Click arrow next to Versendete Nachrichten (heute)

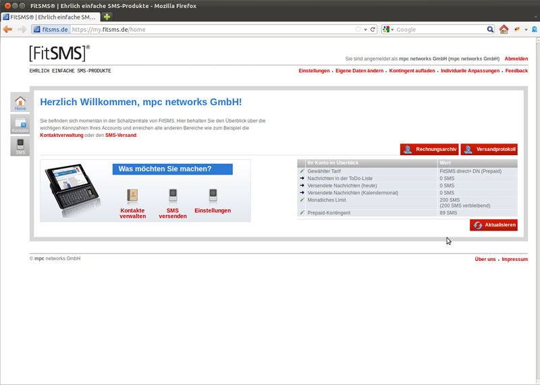[x=302, y=185]
